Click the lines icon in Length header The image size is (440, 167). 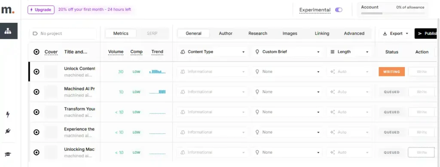(x=333, y=52)
